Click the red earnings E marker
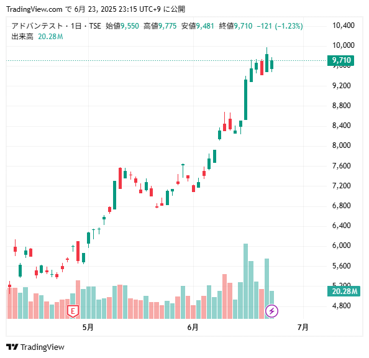 coord(73,311)
